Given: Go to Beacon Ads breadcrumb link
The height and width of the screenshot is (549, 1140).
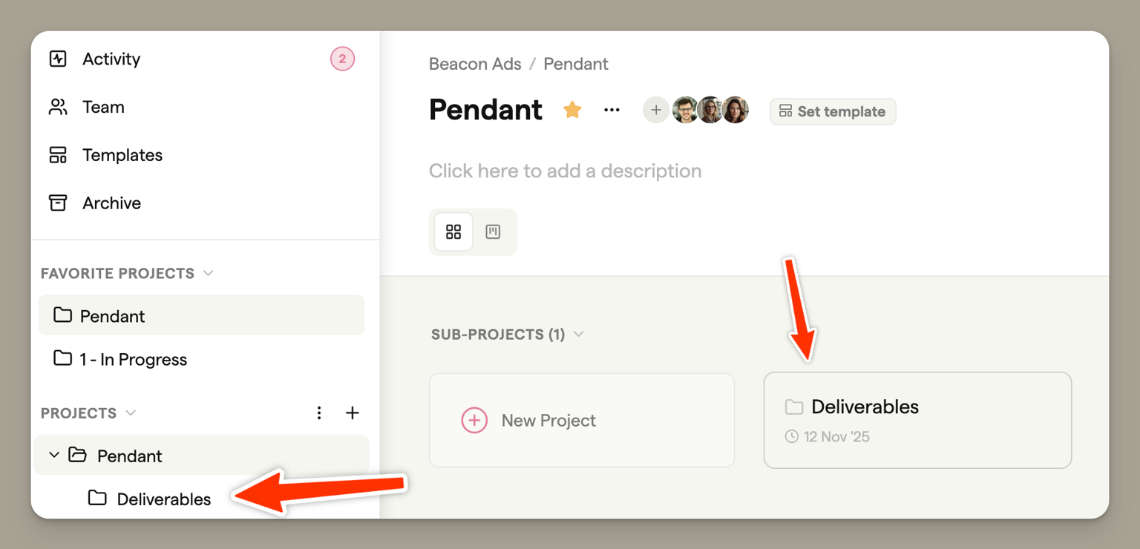Looking at the screenshot, I should pyautogui.click(x=475, y=64).
